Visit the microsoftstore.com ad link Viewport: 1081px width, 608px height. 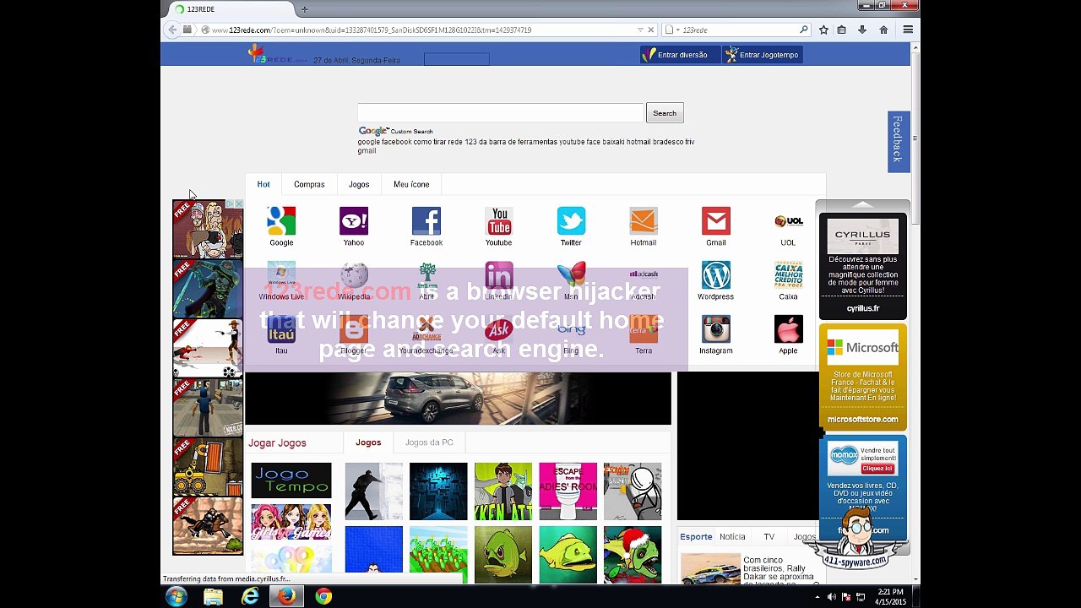tap(862, 419)
